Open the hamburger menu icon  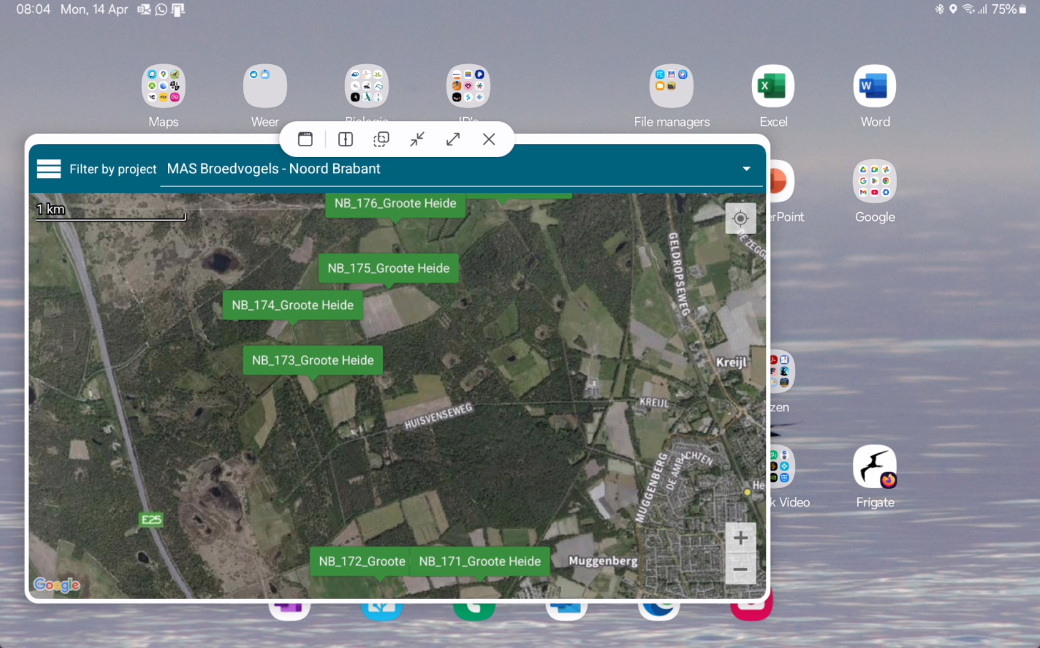(49, 169)
